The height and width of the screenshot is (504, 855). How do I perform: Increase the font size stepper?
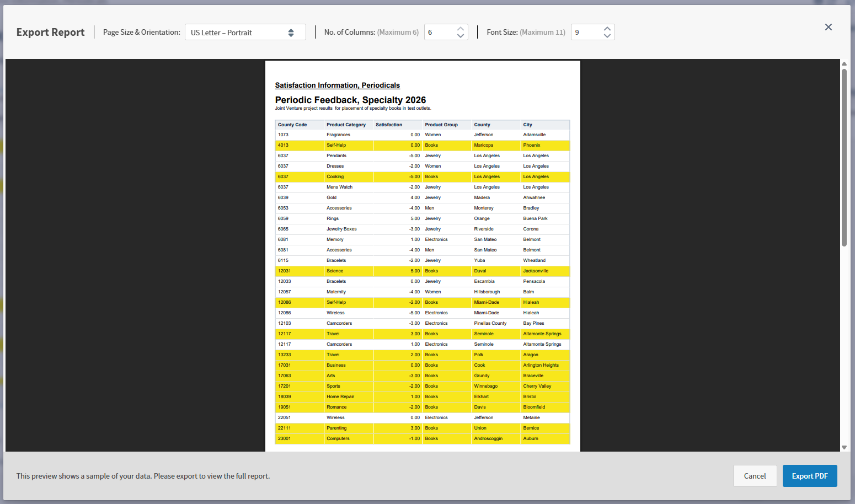(x=607, y=29)
